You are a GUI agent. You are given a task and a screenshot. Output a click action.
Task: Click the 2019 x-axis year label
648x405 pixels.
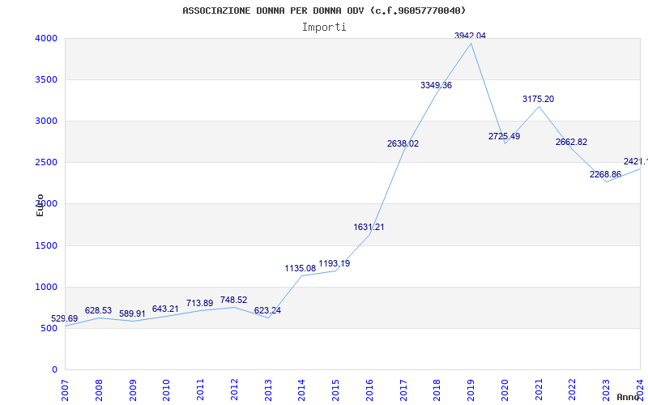click(471, 390)
